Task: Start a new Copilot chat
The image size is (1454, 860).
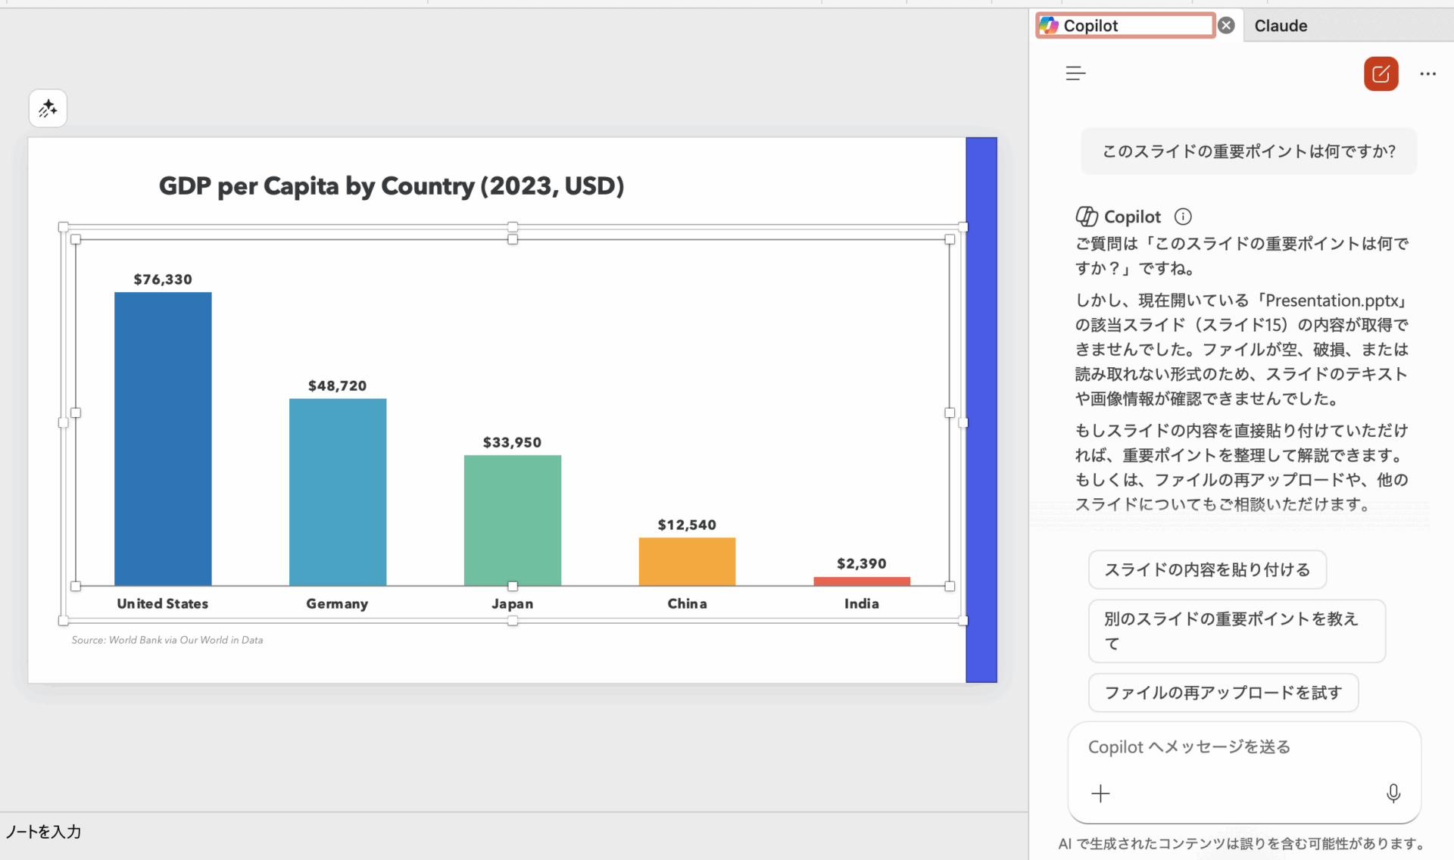Action: tap(1381, 73)
